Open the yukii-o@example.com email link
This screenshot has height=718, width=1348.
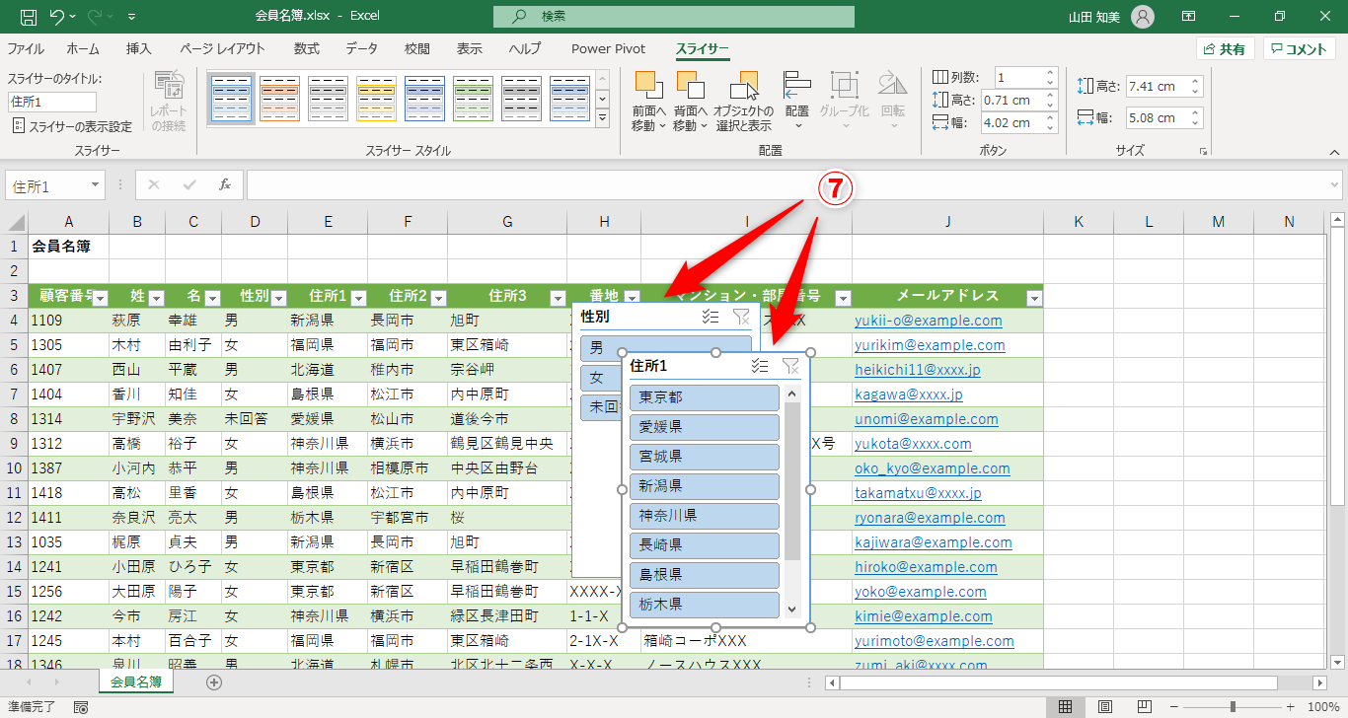click(x=928, y=321)
